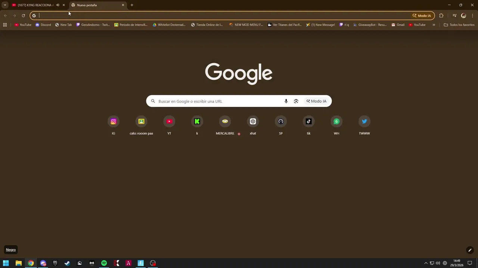Open the Todos los favoritos folder

point(459,25)
